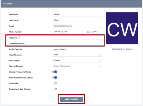Select the Last Name field containing Wilson
Viewport: 143px width, 106px height.
tap(77, 20)
